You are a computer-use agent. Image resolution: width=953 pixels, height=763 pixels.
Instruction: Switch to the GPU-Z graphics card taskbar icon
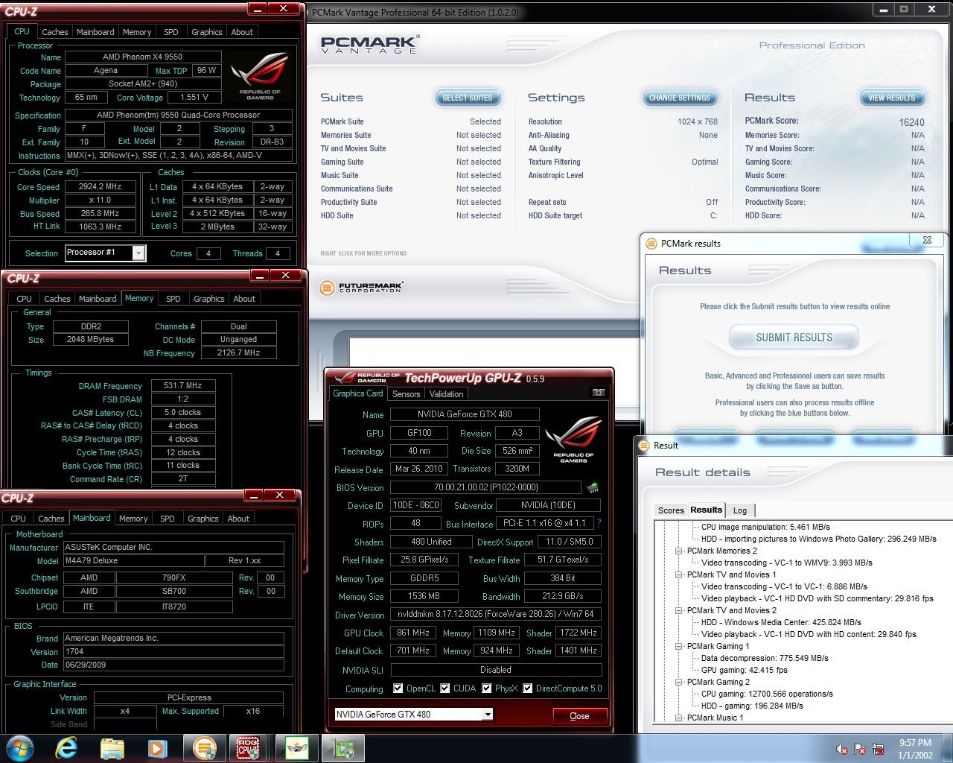(343, 747)
